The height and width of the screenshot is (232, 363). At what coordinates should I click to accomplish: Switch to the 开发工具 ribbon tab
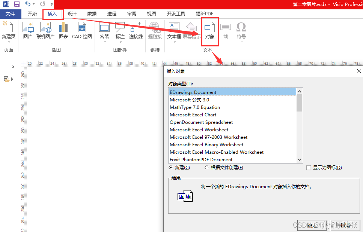click(x=176, y=14)
